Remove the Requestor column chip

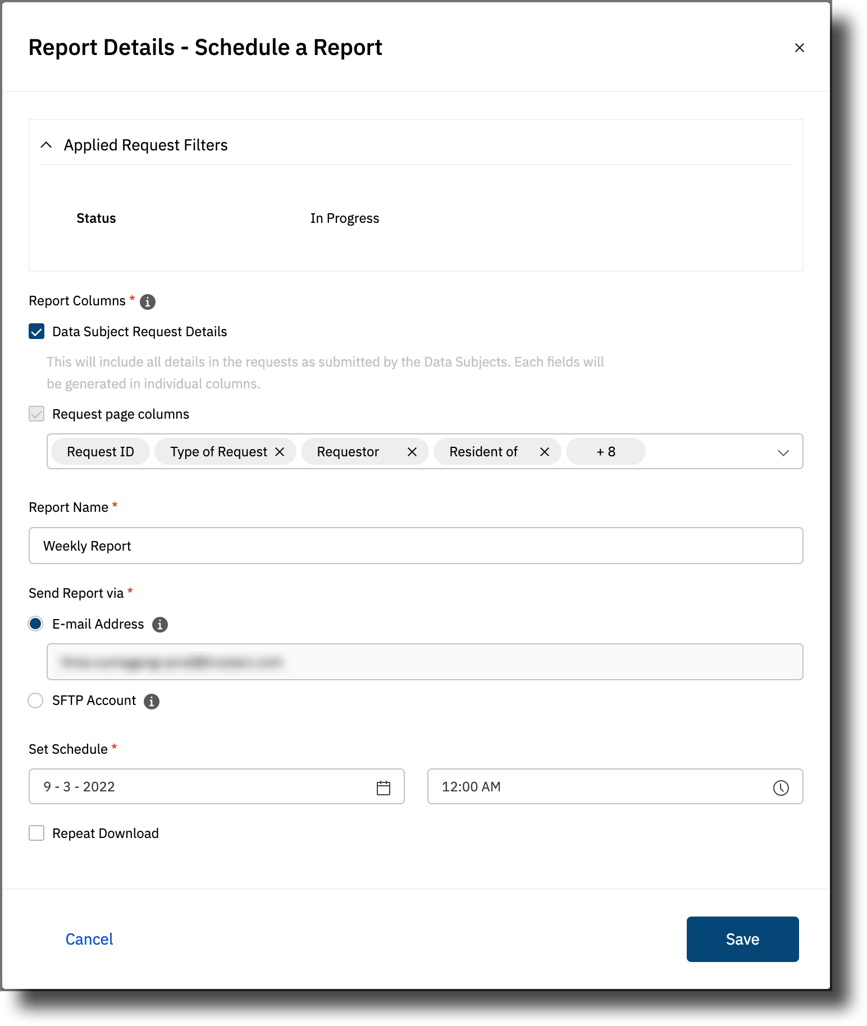tap(412, 452)
